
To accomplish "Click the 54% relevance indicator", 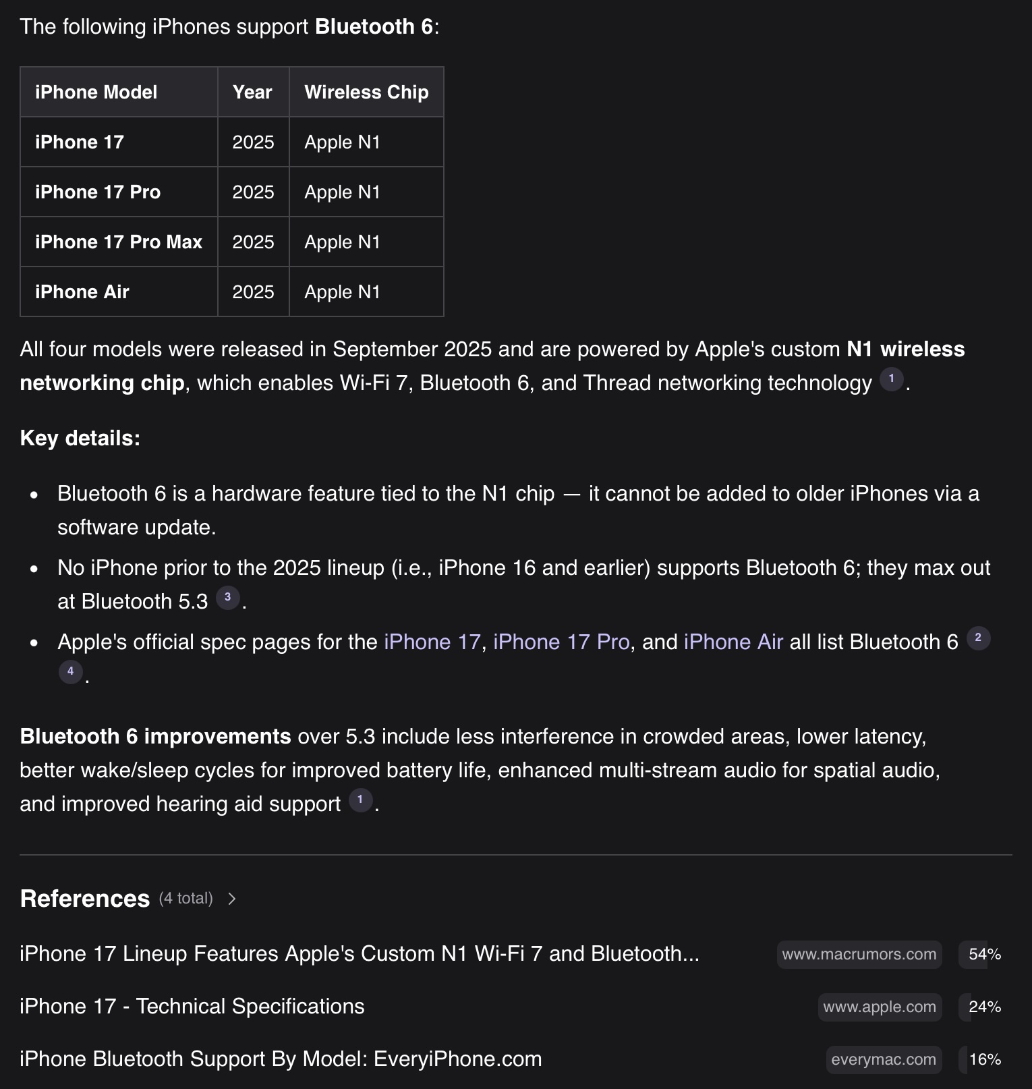I will pyautogui.click(x=985, y=955).
